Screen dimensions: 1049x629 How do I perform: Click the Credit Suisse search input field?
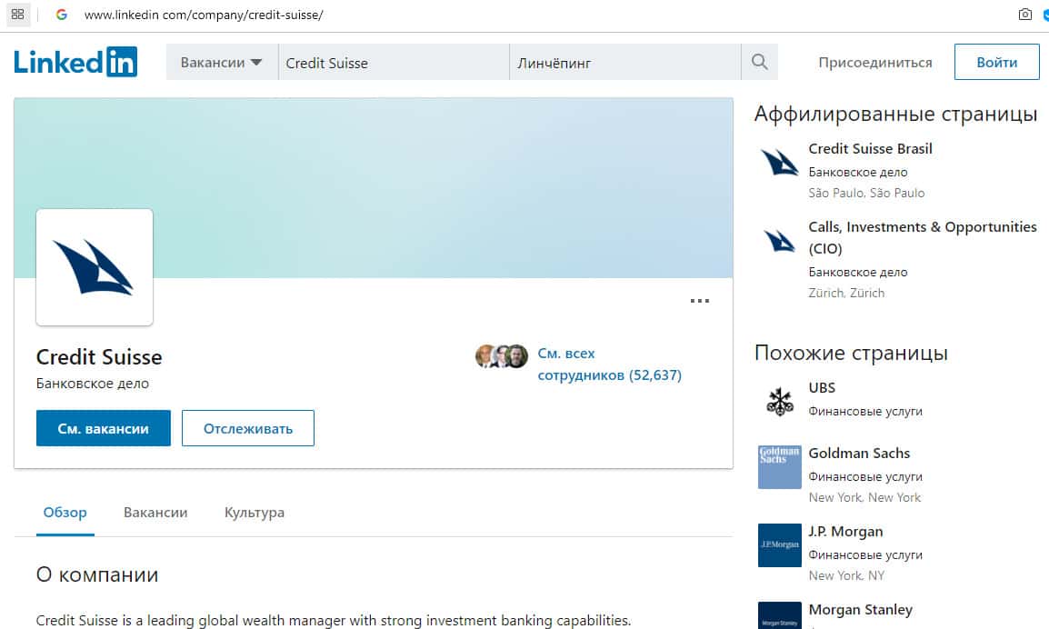[x=394, y=62]
